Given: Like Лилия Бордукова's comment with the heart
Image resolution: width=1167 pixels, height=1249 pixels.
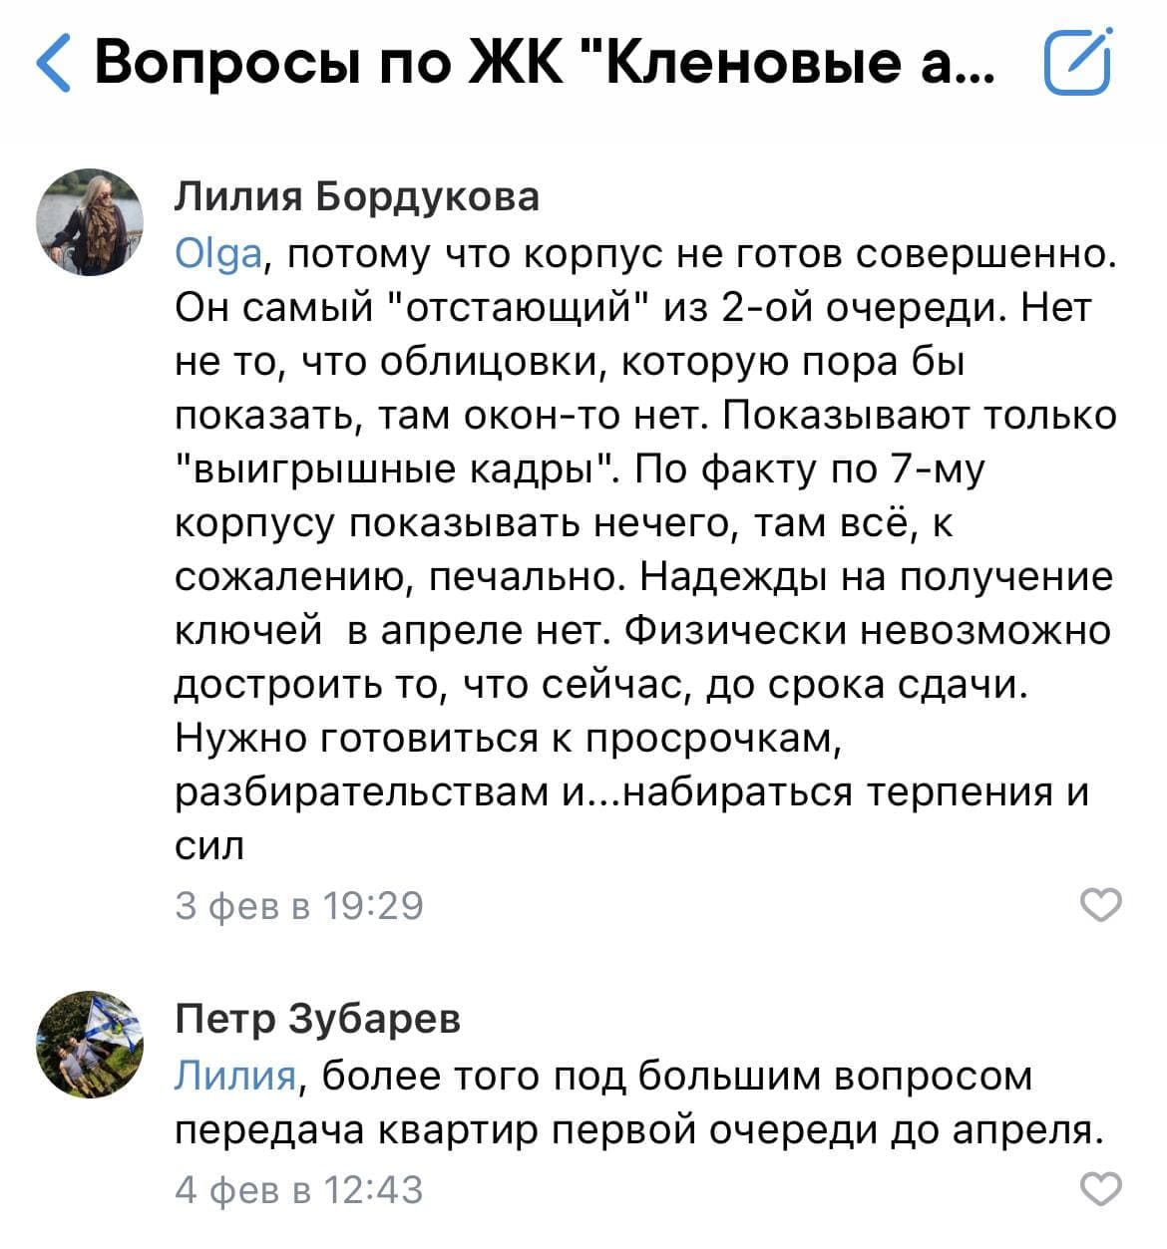Looking at the screenshot, I should (x=1101, y=905).
